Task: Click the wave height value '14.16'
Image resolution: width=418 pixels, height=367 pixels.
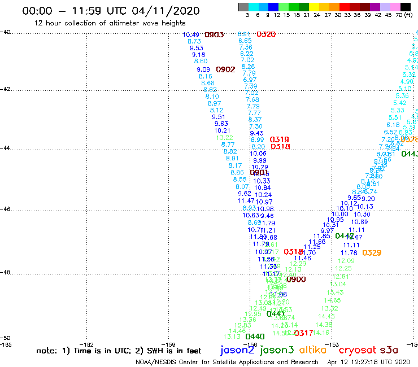Action: click(x=321, y=333)
